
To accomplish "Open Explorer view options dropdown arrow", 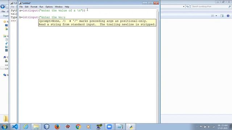I will (x=216, y=16).
